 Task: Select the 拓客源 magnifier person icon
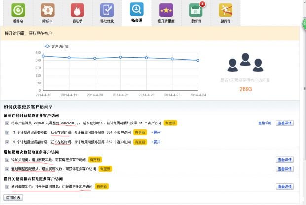(137, 9)
